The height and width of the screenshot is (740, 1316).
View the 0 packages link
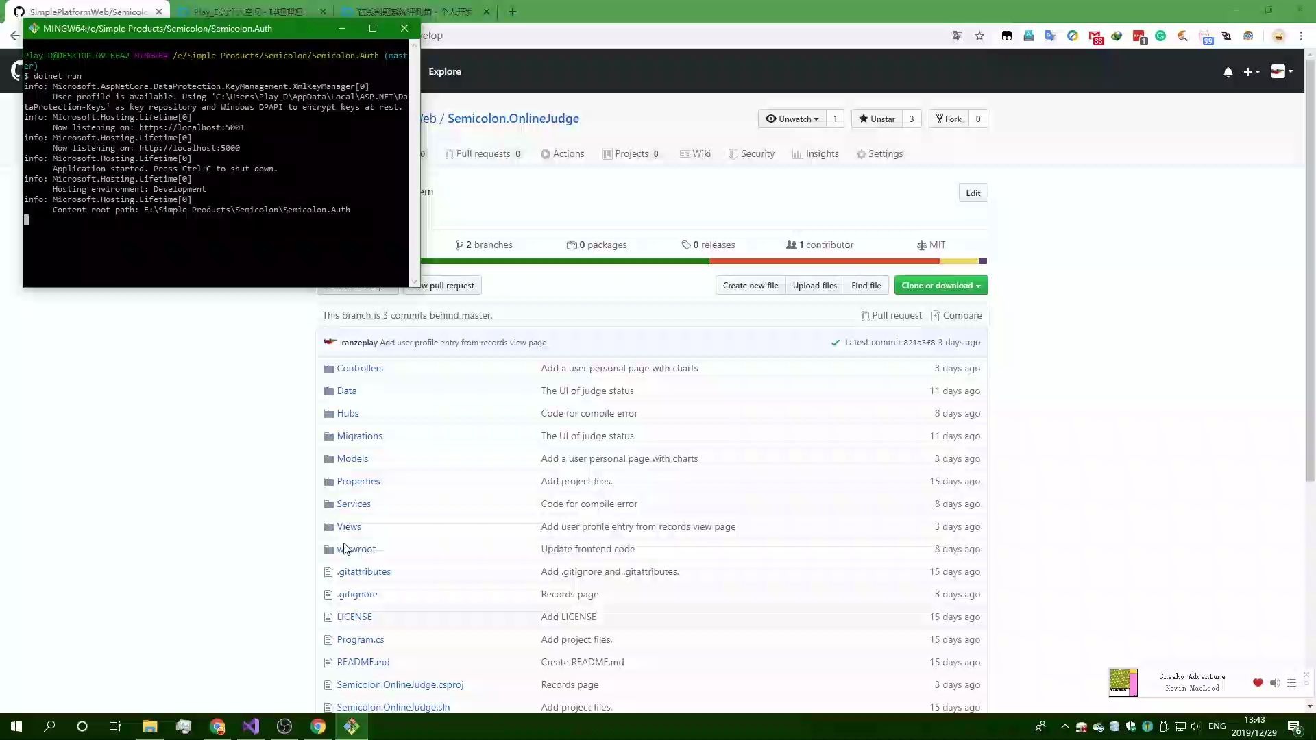(x=596, y=245)
